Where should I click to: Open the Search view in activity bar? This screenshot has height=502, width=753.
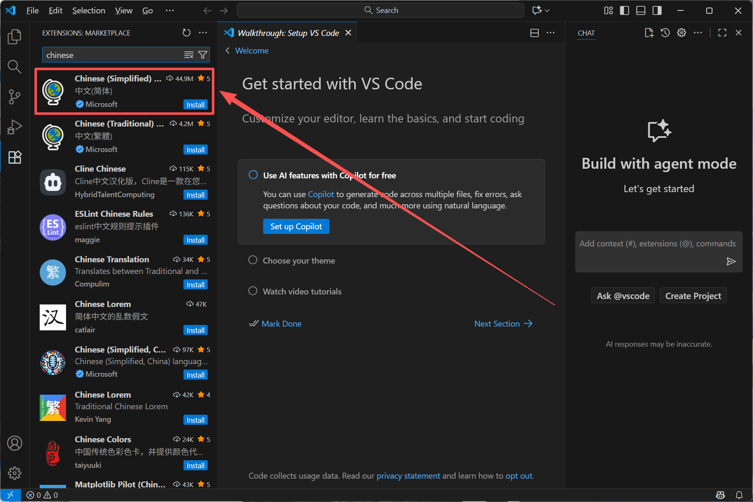coord(15,66)
